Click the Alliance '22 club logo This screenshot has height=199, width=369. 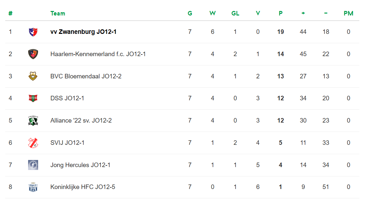(x=33, y=121)
